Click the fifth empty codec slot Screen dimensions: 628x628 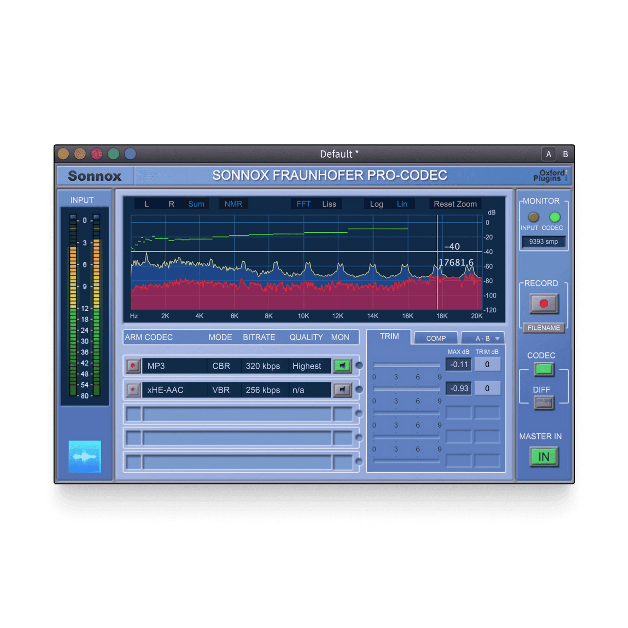(x=241, y=462)
